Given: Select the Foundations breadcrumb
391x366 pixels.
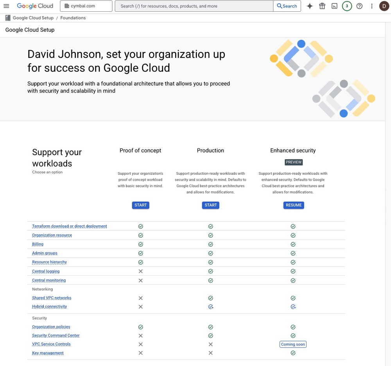Looking at the screenshot, I should pyautogui.click(x=73, y=18).
